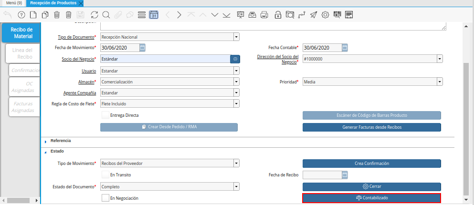The height and width of the screenshot is (205, 474).
Task: Open the Fecha de Movimiento calendar picker
Action: tap(142, 48)
